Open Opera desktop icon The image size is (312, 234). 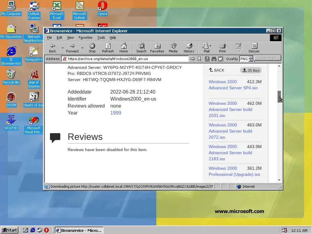[x=102, y=9]
